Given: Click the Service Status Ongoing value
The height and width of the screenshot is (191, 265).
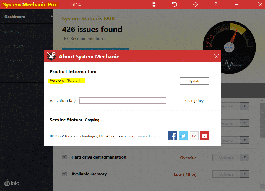Looking at the screenshot, I should coord(92,120).
